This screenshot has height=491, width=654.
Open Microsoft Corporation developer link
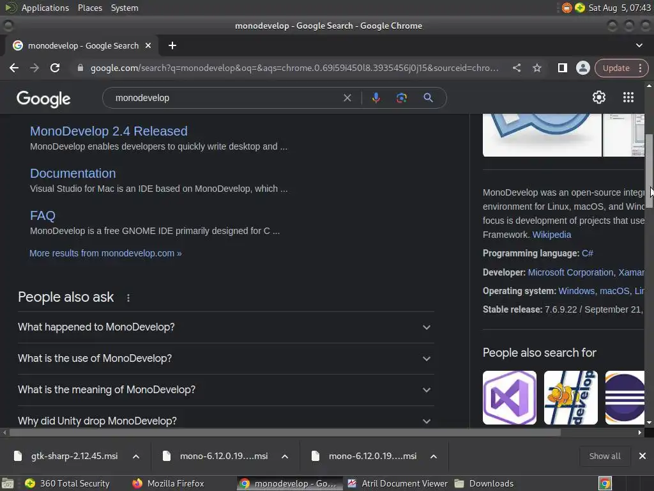pyautogui.click(x=570, y=272)
